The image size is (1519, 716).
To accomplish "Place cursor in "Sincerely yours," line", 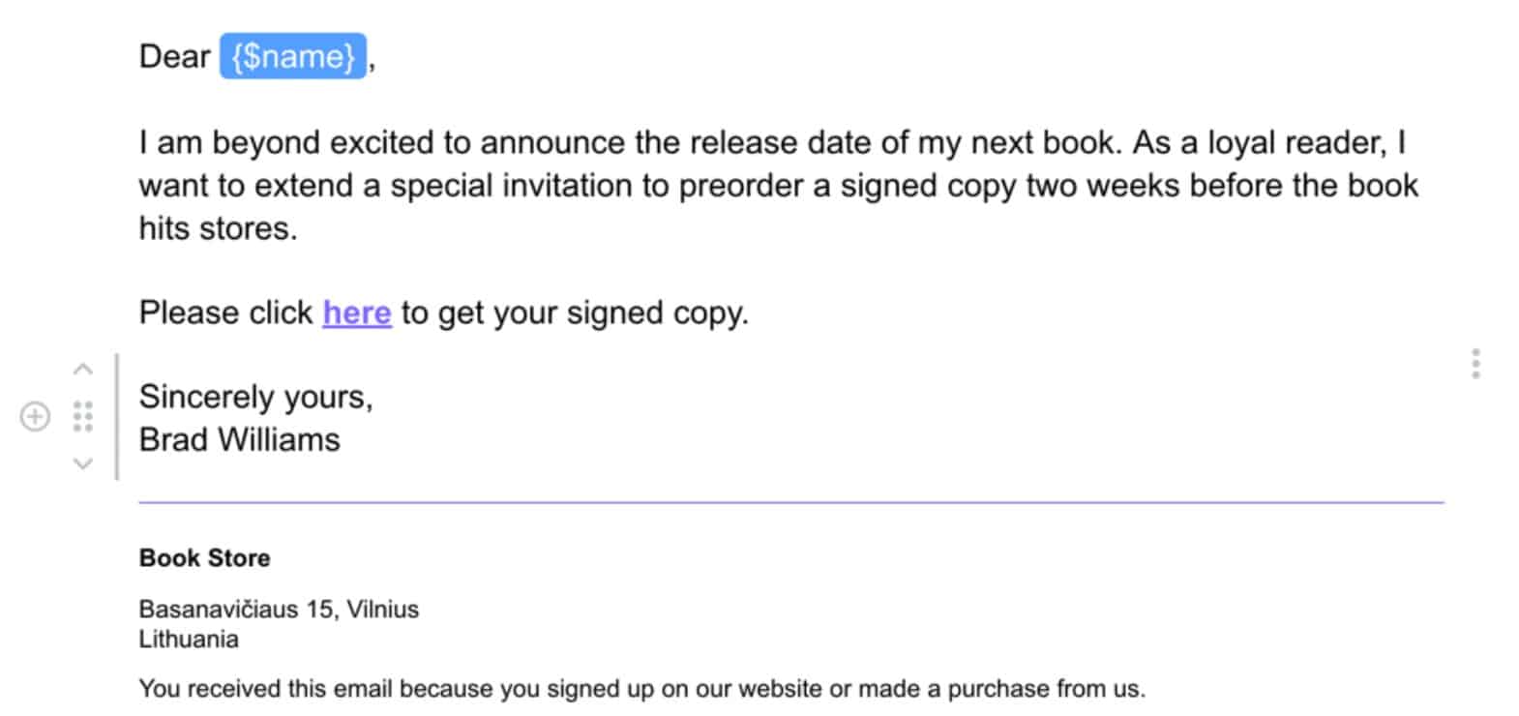I will (x=255, y=397).
